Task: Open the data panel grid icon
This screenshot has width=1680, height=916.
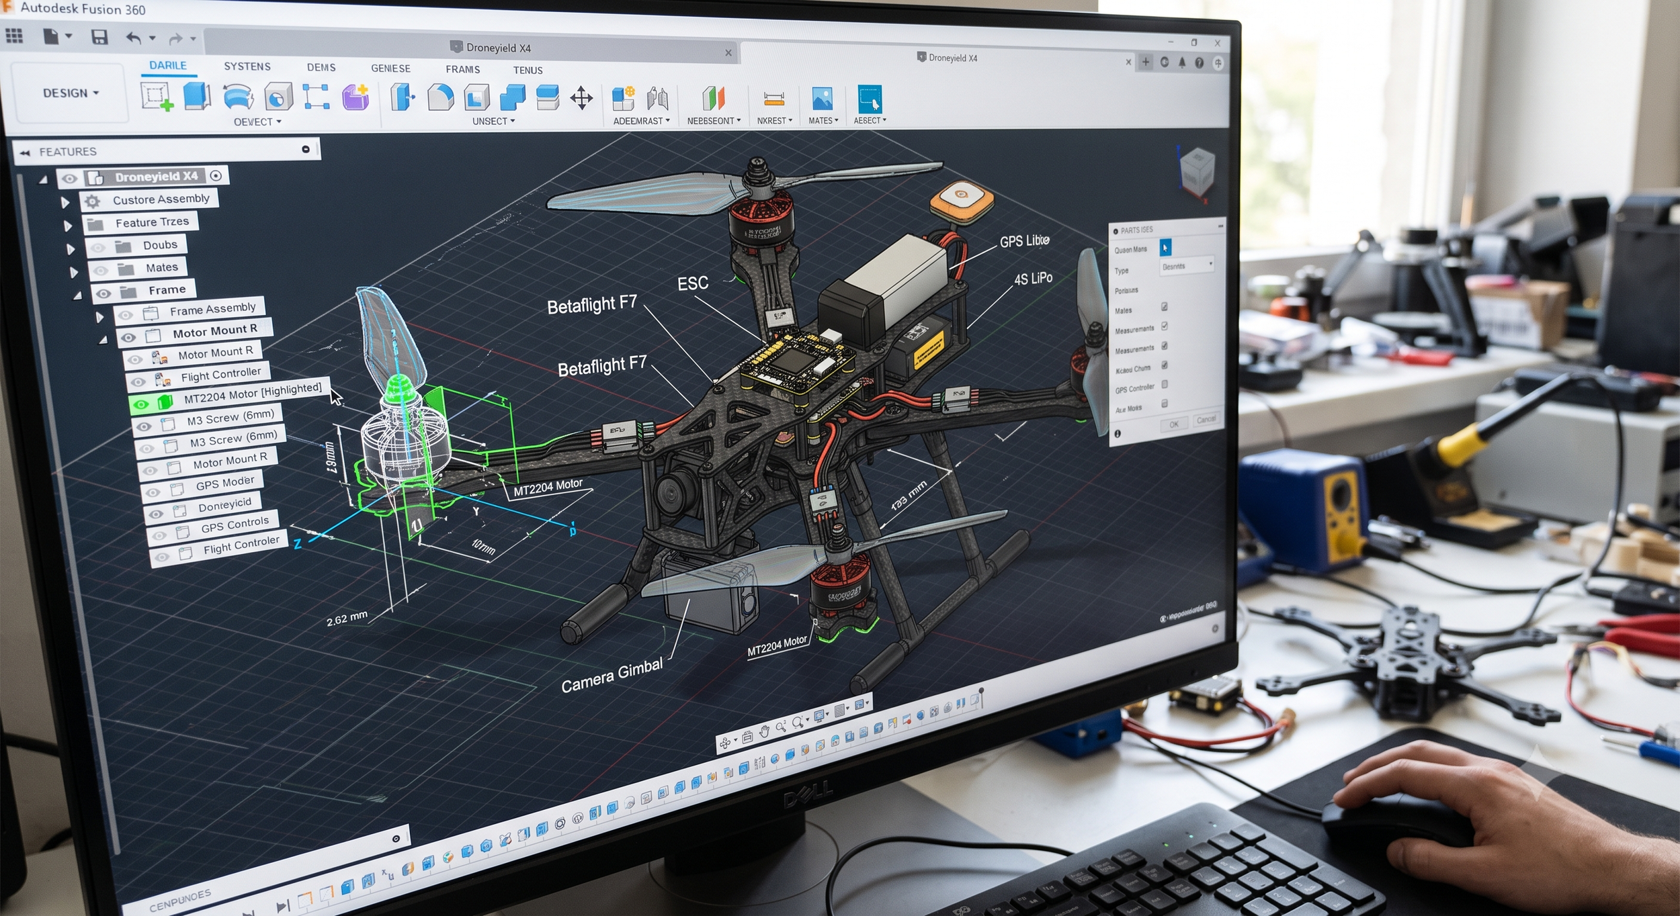Action: 14,36
